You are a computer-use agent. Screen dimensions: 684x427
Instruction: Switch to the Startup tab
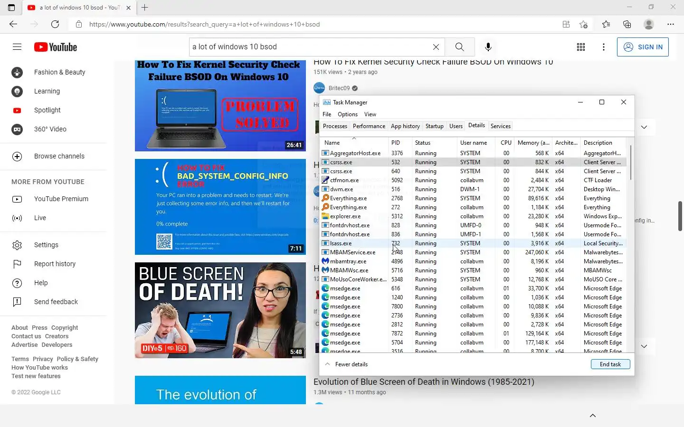(434, 126)
